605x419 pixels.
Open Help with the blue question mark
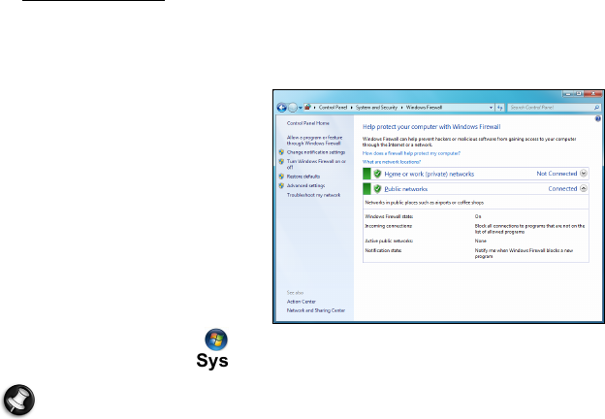click(x=597, y=119)
